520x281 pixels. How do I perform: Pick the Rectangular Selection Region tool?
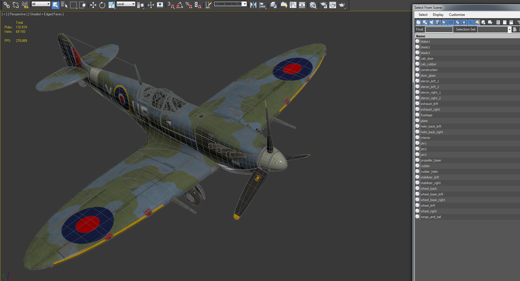[x=73, y=5]
